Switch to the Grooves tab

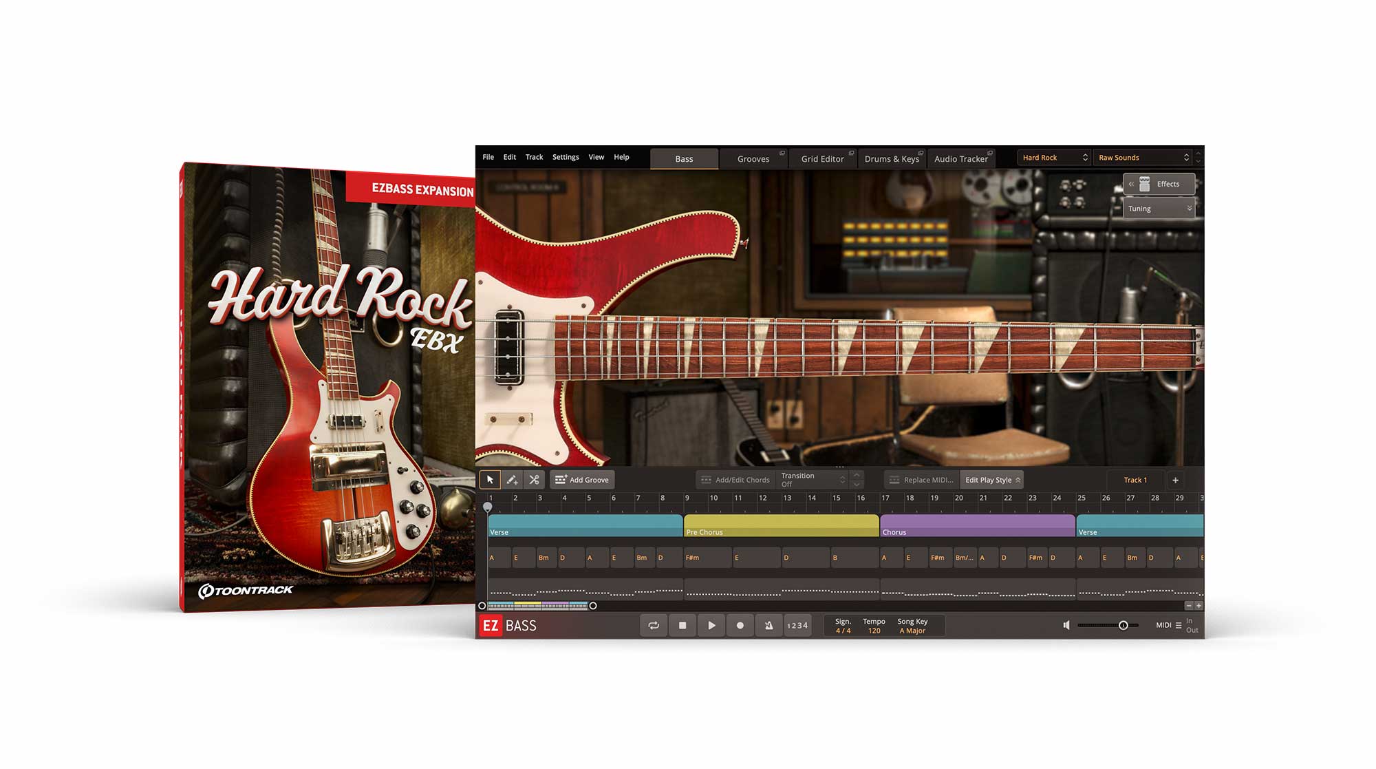coord(753,159)
